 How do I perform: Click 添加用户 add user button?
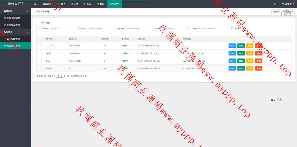pyautogui.click(x=276, y=12)
